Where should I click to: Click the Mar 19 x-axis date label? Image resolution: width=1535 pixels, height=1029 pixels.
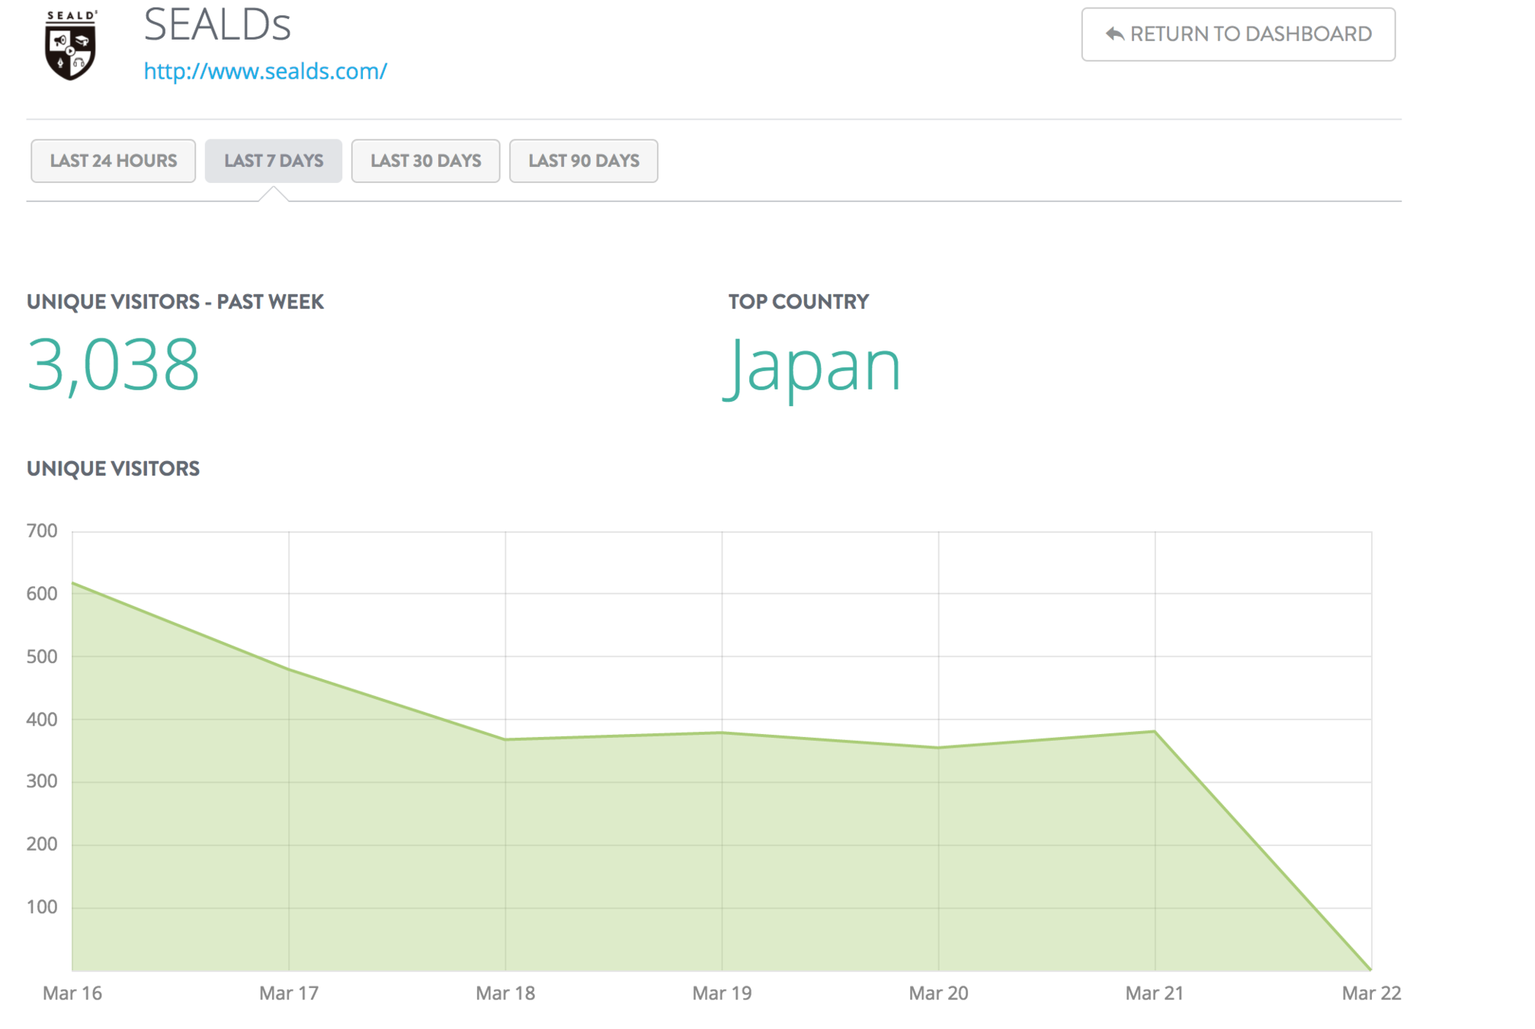(x=722, y=993)
